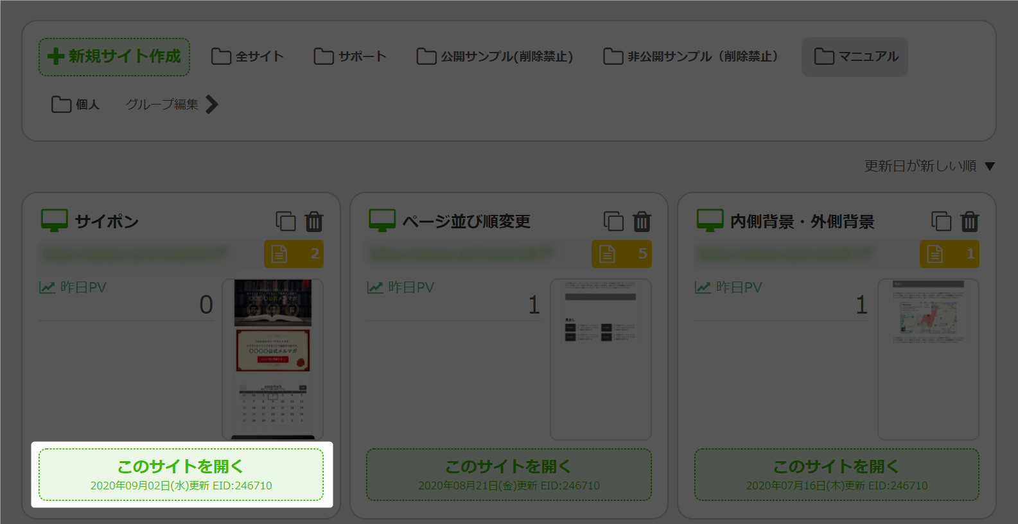Open the 更新日が新しい順 sort dropdown
The image size is (1018, 524).
tap(930, 166)
